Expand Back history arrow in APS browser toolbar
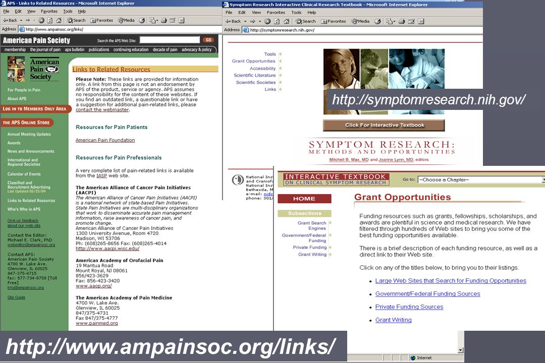545x363 pixels. click(x=21, y=21)
